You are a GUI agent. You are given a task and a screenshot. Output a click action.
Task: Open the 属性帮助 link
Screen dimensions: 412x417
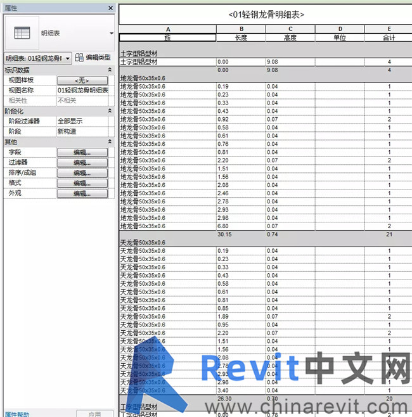click(x=17, y=414)
